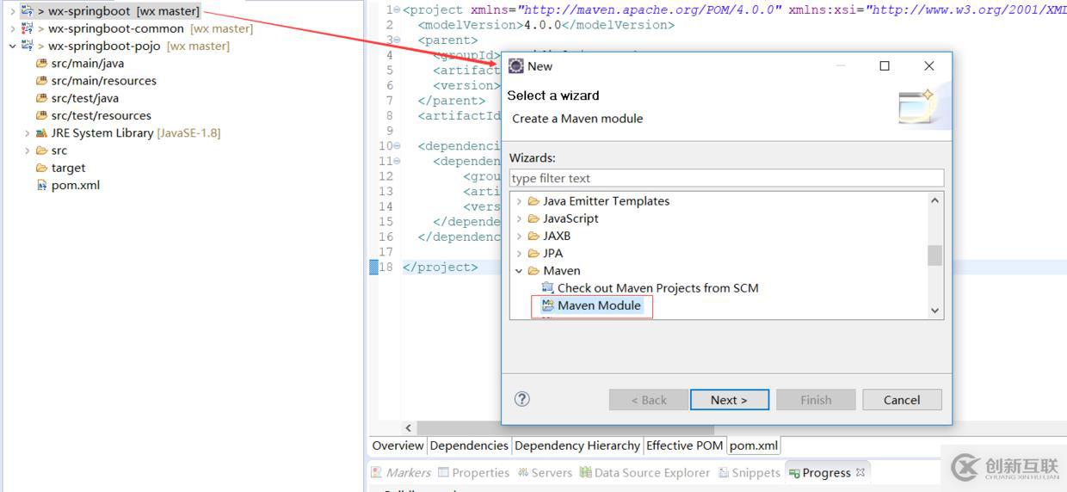Click the src/test/java folder icon
This screenshot has height=492, width=1067.
pyautogui.click(x=41, y=98)
